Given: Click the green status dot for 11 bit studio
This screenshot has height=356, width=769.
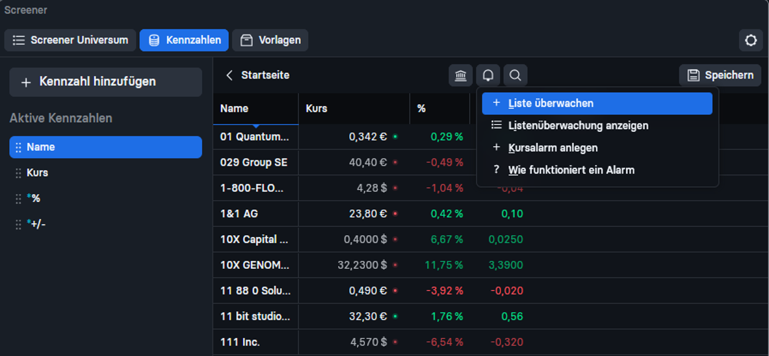Looking at the screenshot, I should coord(395,317).
